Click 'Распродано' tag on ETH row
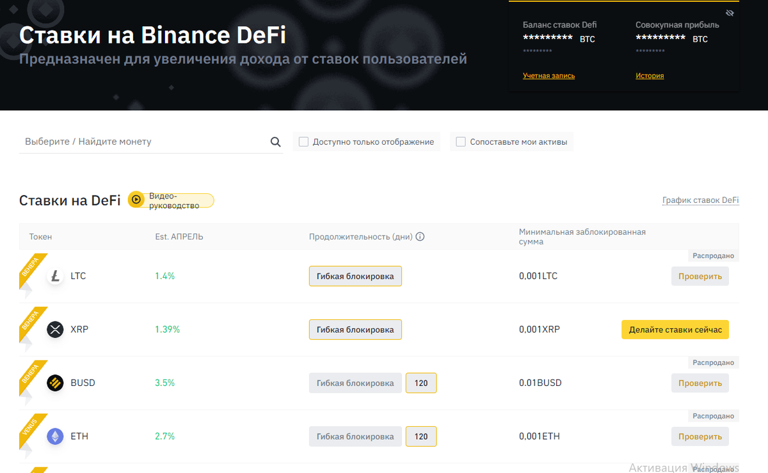Image resolution: width=768 pixels, height=473 pixels. pyautogui.click(x=713, y=416)
